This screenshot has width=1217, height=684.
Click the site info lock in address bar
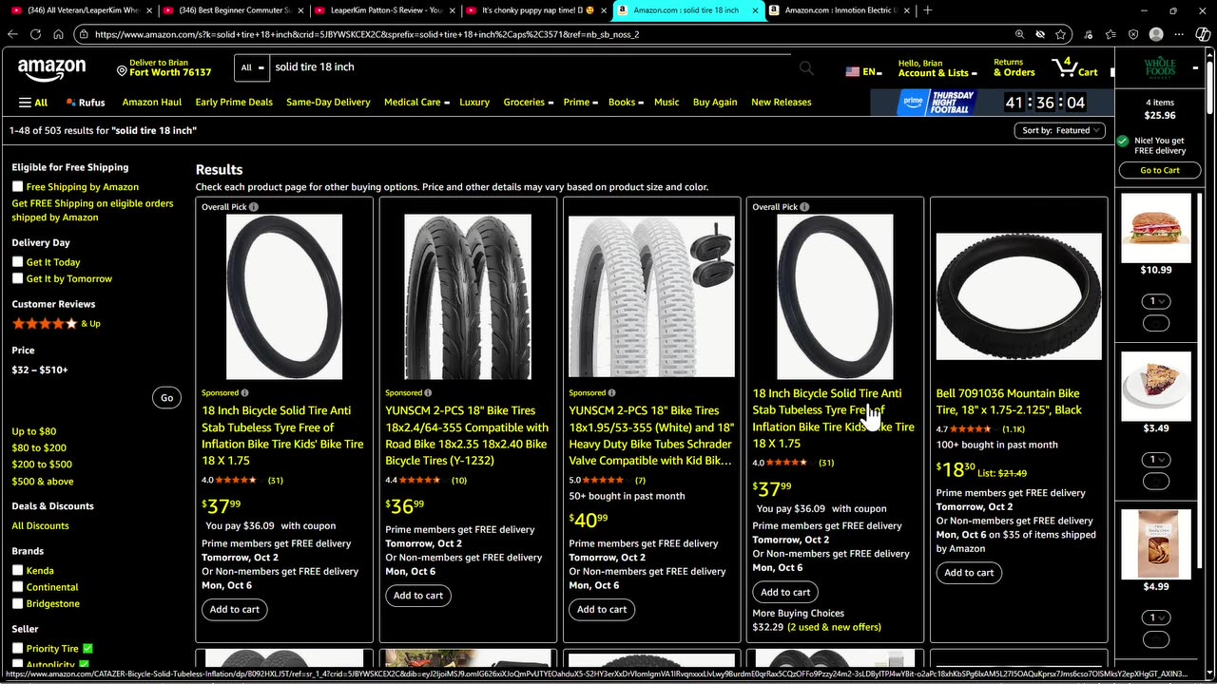pos(85,34)
